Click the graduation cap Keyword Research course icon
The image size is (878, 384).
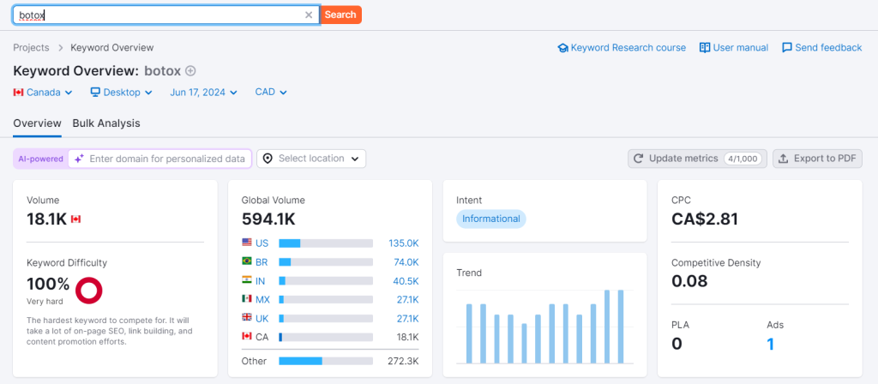pyautogui.click(x=563, y=48)
